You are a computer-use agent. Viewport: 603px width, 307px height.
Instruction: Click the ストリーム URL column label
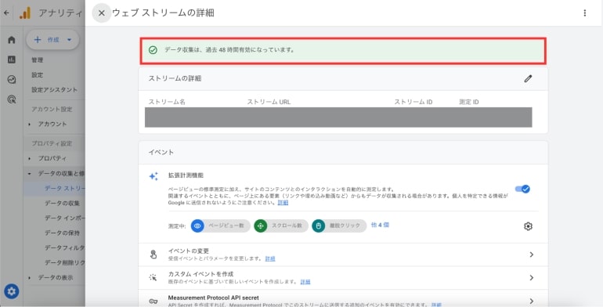269,102
